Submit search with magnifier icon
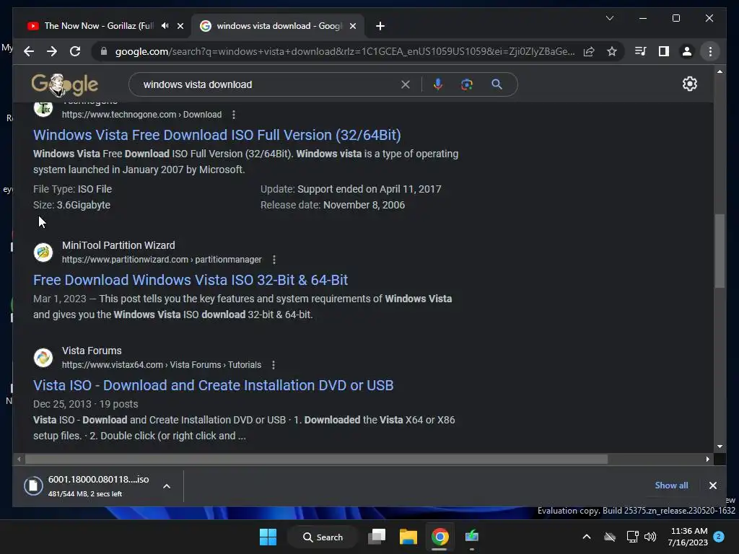Screen dimensions: 739x554 click(x=497, y=84)
